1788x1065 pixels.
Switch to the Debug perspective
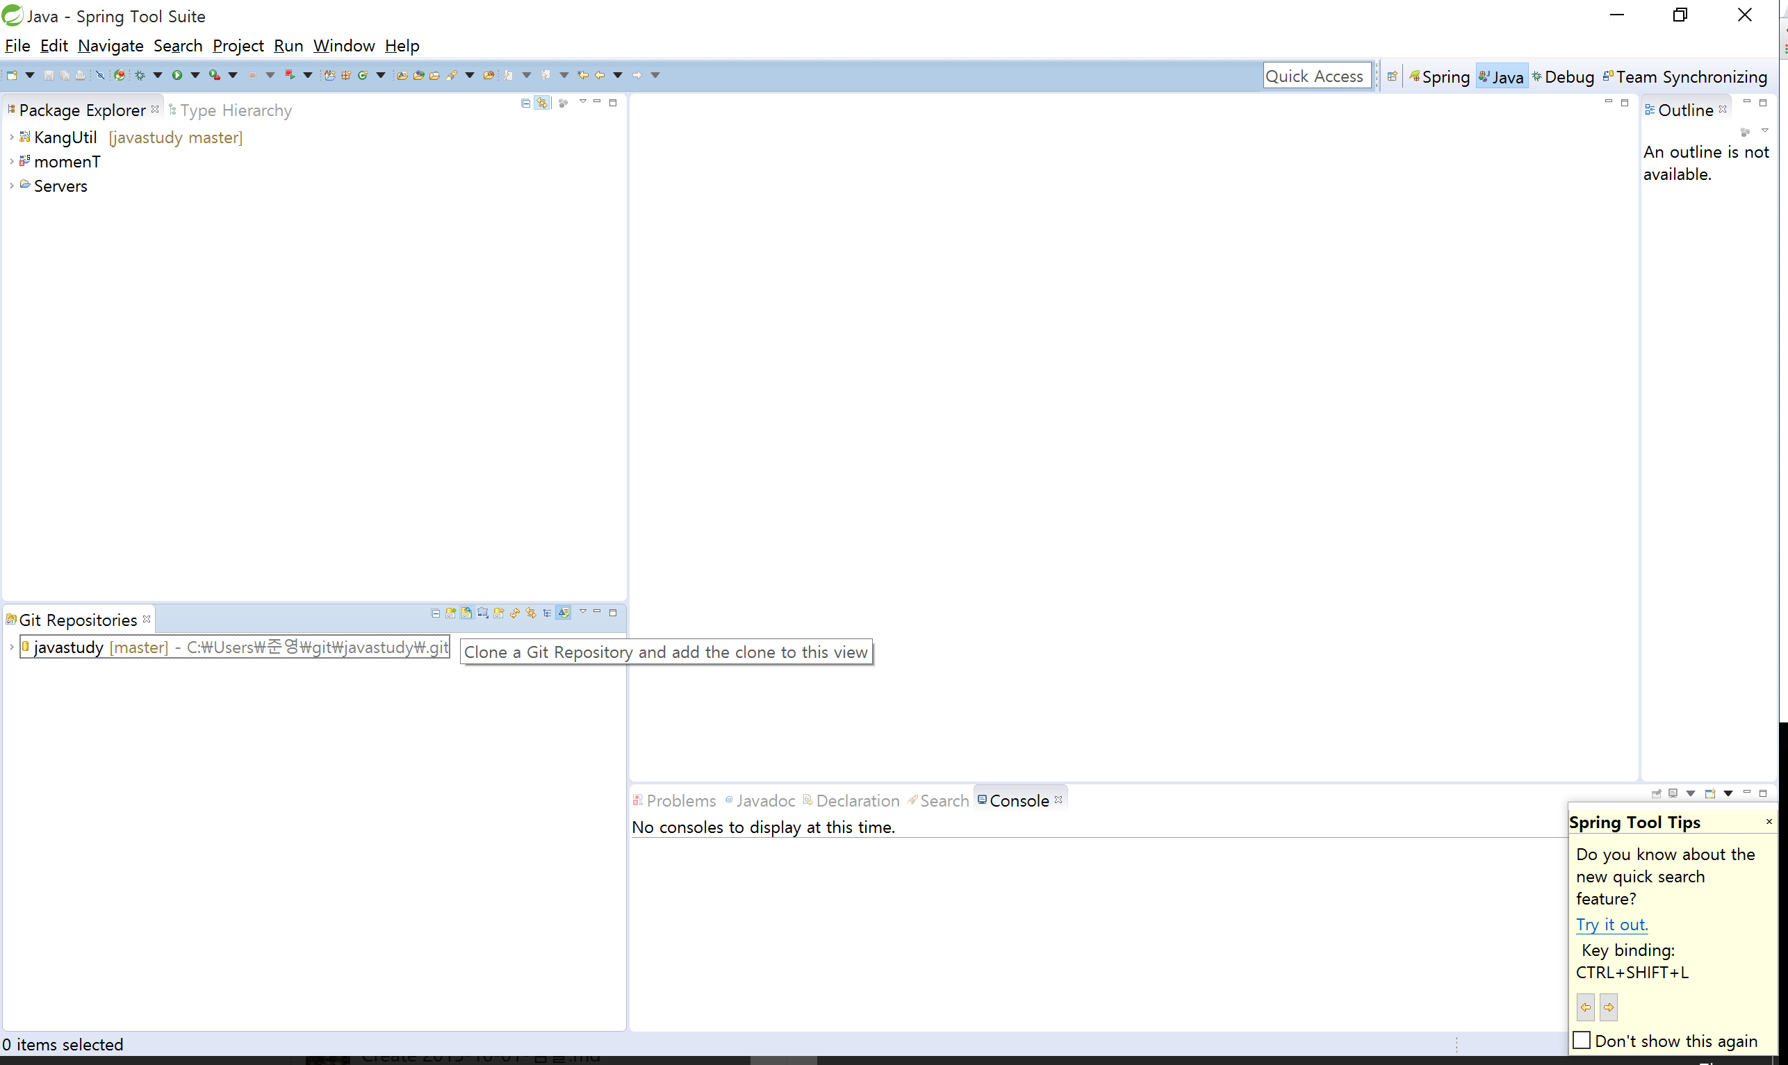point(1563,77)
